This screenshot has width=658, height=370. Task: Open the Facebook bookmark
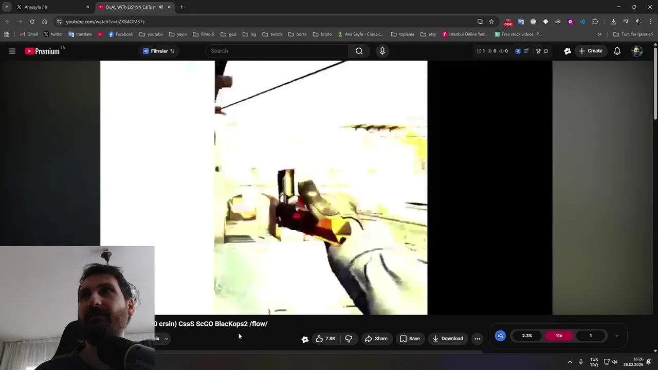(x=120, y=34)
